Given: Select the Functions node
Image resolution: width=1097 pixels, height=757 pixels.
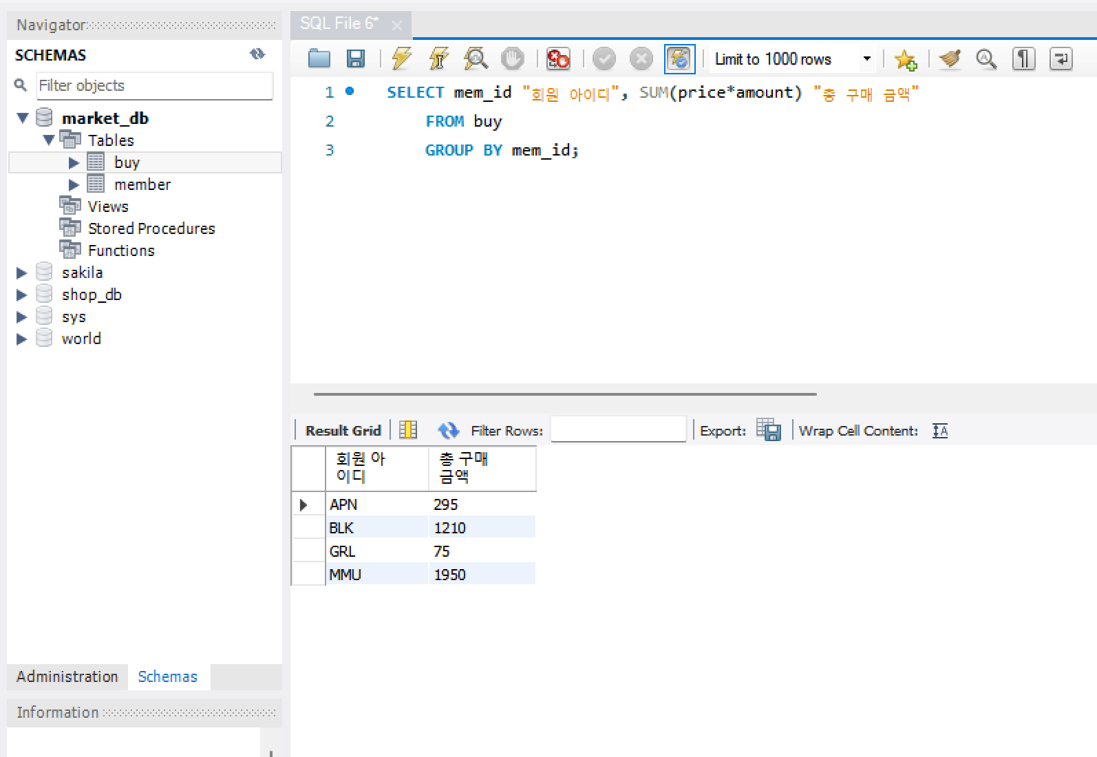Looking at the screenshot, I should 121,250.
